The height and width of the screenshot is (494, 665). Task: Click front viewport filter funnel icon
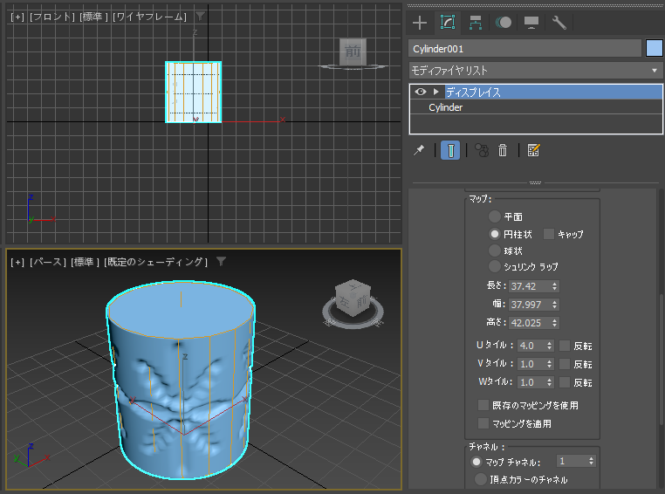pyautogui.click(x=200, y=16)
